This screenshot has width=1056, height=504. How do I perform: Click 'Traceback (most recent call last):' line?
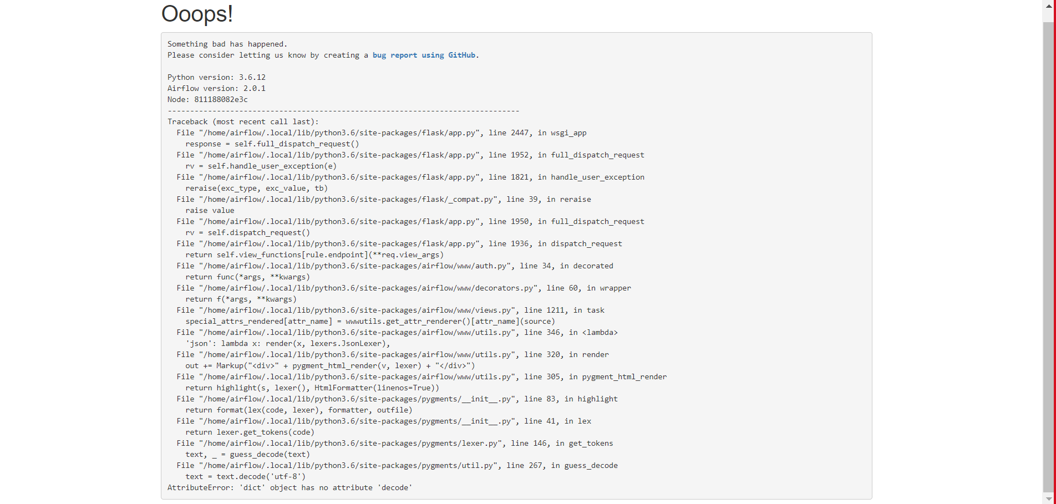243,121
